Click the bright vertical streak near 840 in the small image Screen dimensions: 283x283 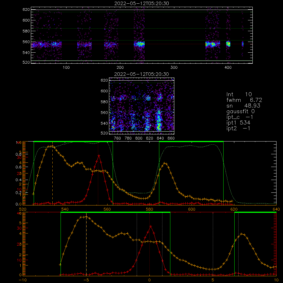click(159, 120)
